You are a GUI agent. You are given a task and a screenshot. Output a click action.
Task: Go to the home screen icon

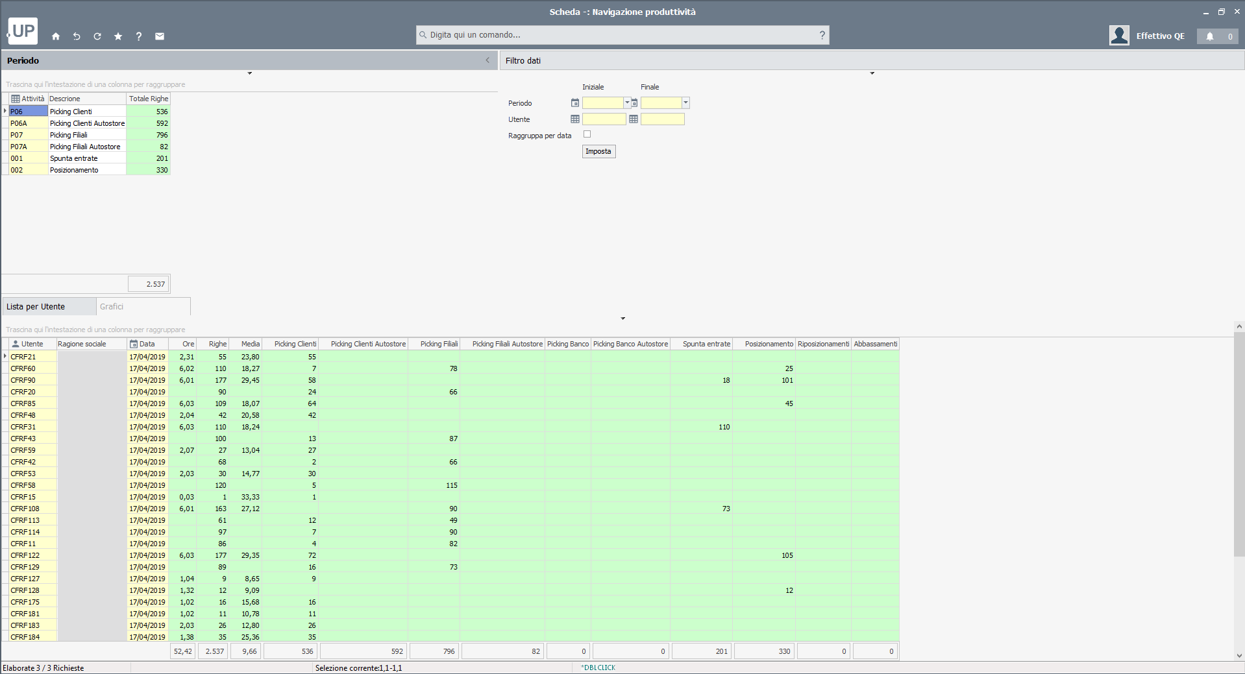(x=56, y=36)
